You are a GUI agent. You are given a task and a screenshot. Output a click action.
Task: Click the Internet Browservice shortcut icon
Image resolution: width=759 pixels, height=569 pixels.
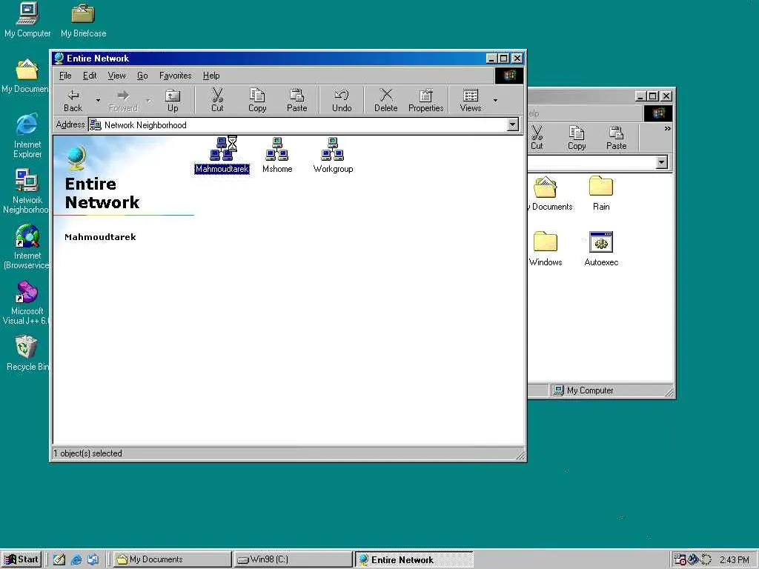[x=26, y=247]
